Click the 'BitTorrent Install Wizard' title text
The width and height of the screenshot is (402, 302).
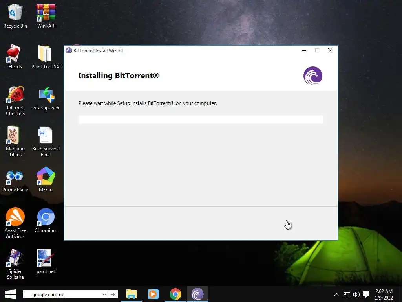point(98,51)
